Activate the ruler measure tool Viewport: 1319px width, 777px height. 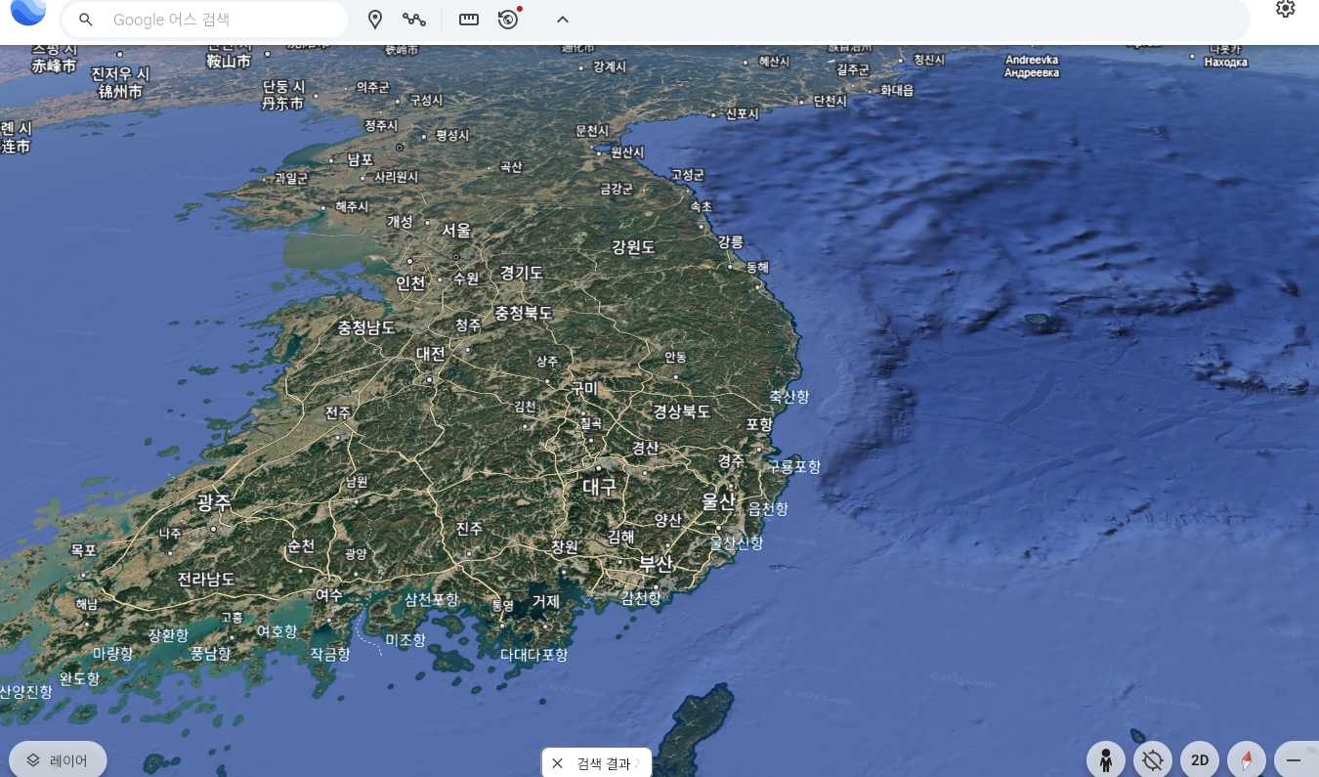[469, 20]
